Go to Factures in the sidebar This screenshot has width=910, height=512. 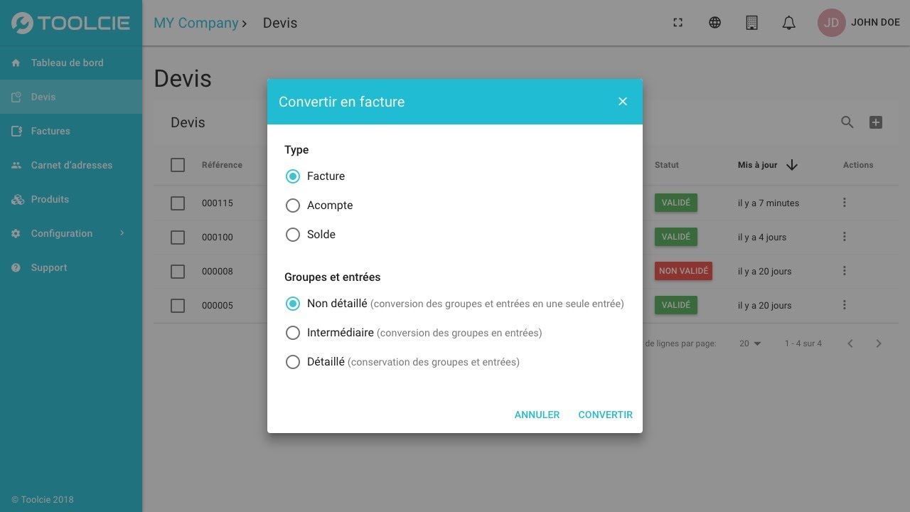[71, 131]
